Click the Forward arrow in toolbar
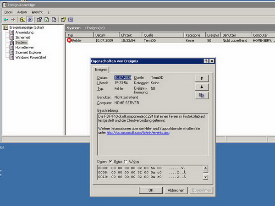The height and width of the screenshot is (206, 275). click(x=13, y=20)
